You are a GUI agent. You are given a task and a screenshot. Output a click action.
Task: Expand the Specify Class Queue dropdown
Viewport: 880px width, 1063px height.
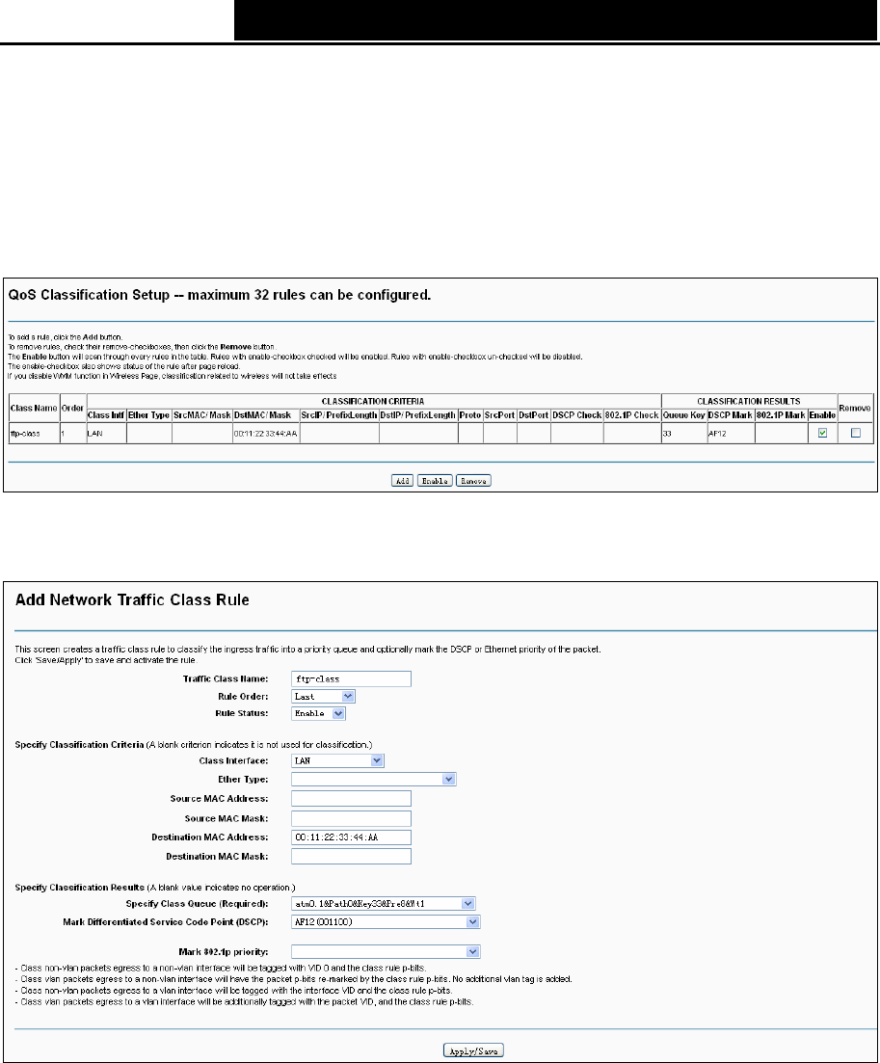tap(383, 903)
